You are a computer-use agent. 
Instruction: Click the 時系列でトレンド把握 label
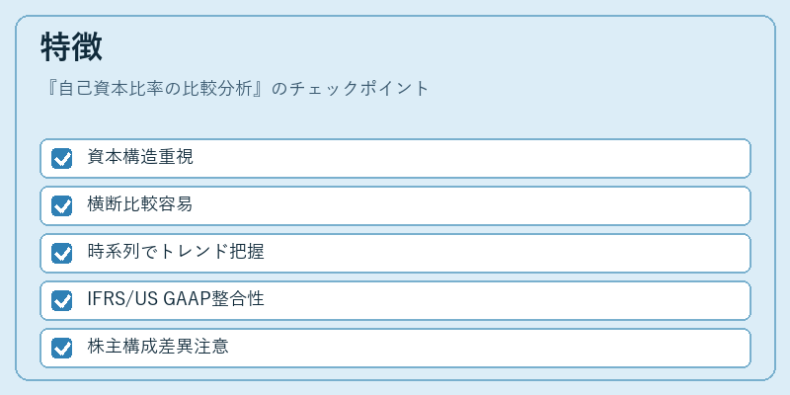pos(176,252)
